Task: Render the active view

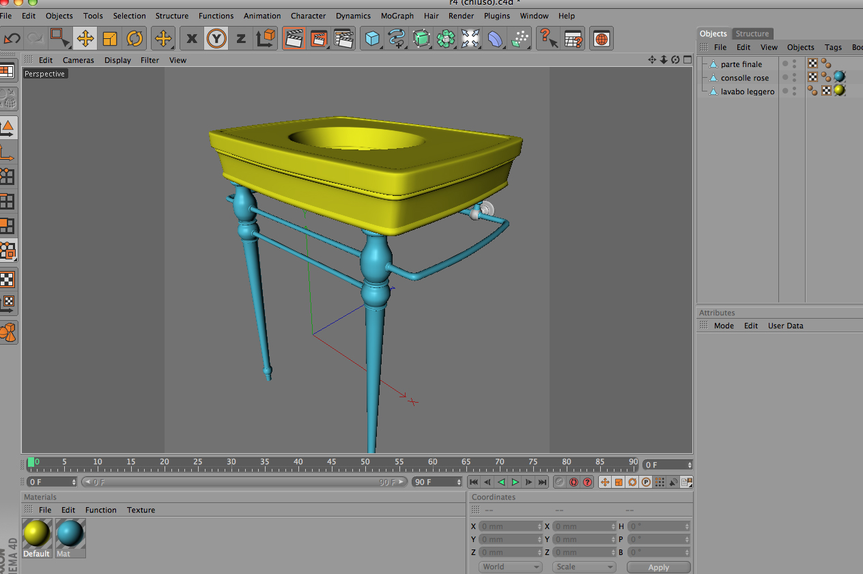Action: 294,38
